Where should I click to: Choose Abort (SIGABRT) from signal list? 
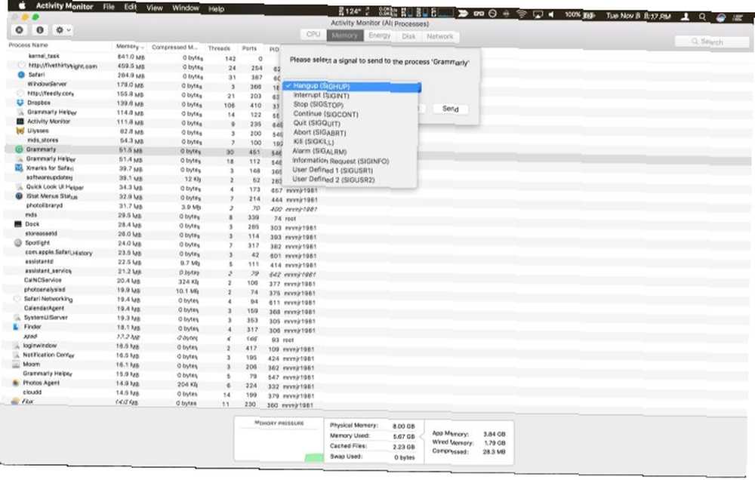(x=319, y=132)
